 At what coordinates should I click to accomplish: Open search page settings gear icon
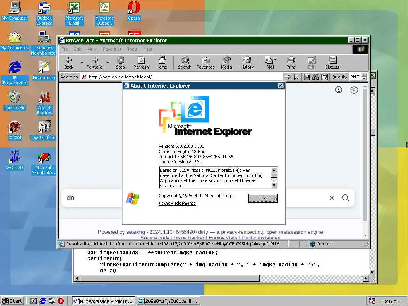(x=354, y=90)
